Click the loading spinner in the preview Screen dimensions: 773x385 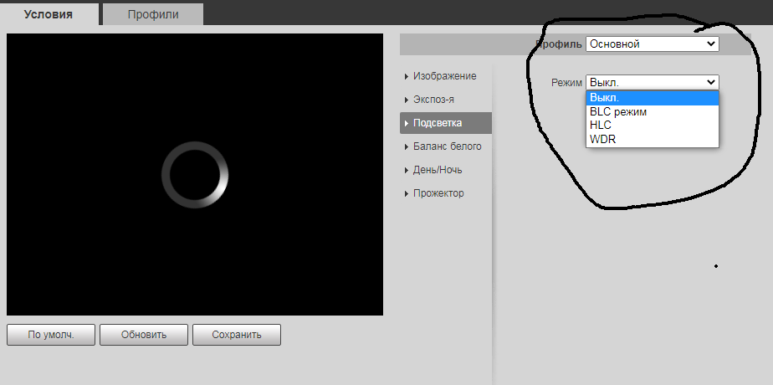click(194, 174)
